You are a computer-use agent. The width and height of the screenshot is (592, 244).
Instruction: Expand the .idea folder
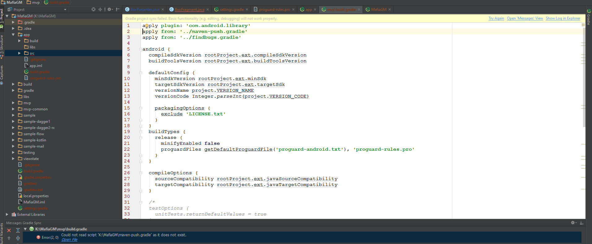point(13,29)
